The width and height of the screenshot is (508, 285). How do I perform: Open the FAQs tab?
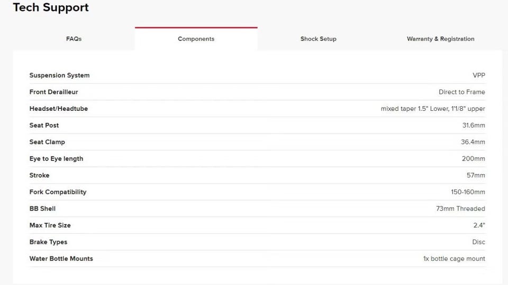[74, 39]
